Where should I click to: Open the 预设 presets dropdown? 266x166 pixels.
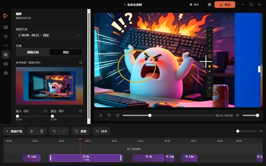pyautogui.click(x=196, y=5)
